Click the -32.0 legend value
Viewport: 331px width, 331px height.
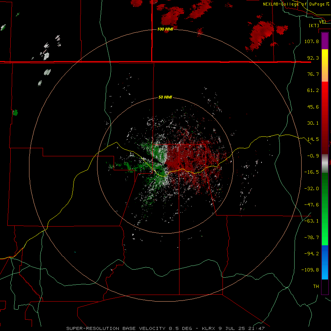[312, 189]
